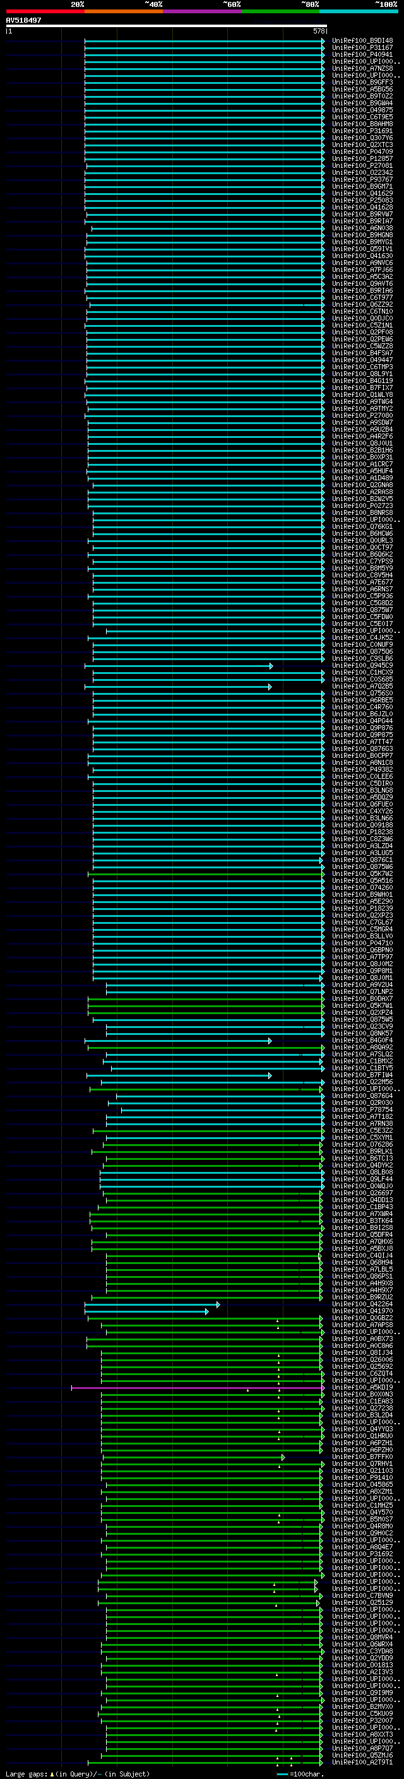The width and height of the screenshot is (404, 1779).
Task: Click the UniRef100_A6N038 hit label
Action: pos(362,228)
